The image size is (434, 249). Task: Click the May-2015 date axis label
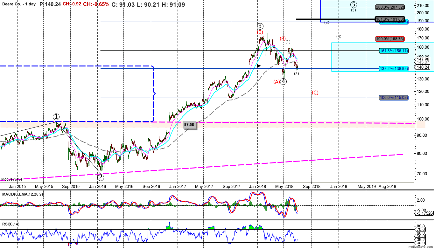pos(44,187)
